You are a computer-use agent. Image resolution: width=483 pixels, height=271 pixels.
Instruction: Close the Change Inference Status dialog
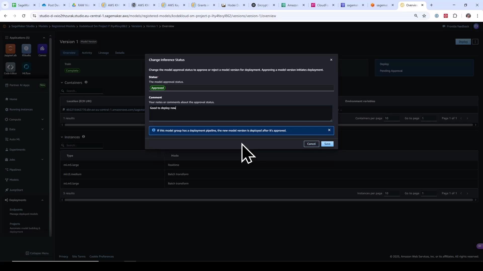[331, 60]
